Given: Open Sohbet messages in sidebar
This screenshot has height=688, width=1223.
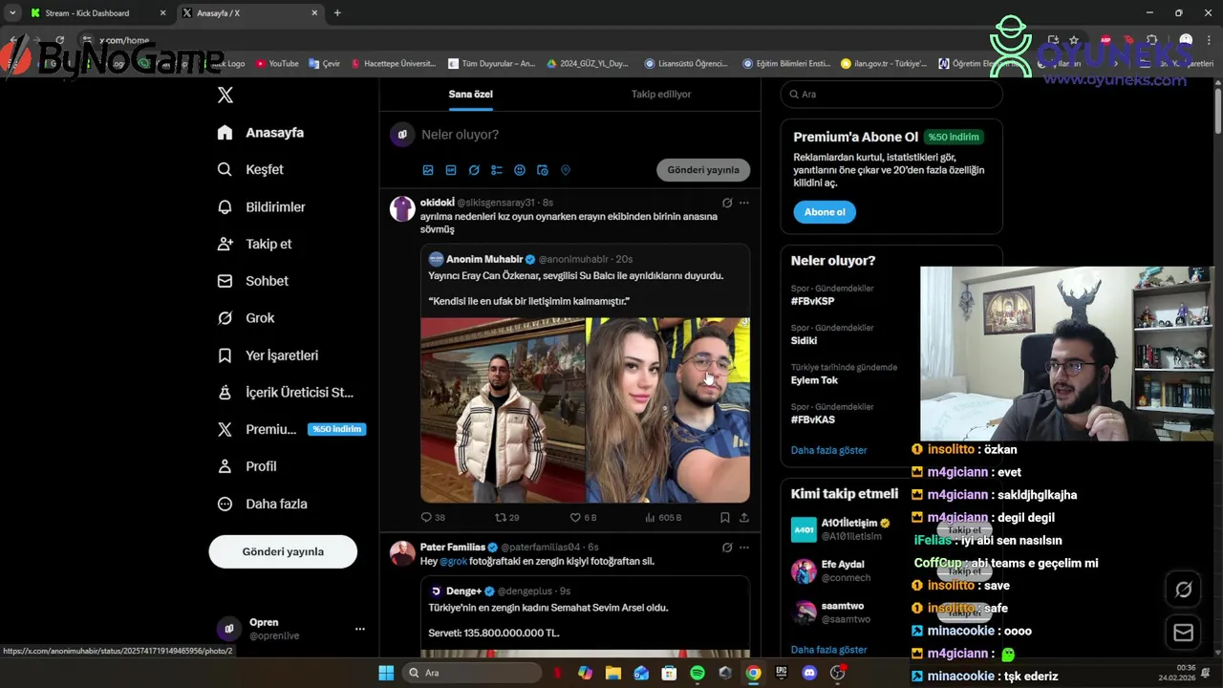Looking at the screenshot, I should point(252,281).
